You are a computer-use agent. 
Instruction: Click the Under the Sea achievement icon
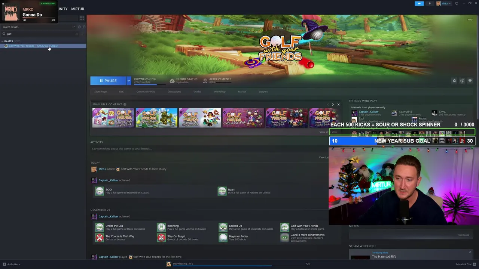click(x=99, y=227)
